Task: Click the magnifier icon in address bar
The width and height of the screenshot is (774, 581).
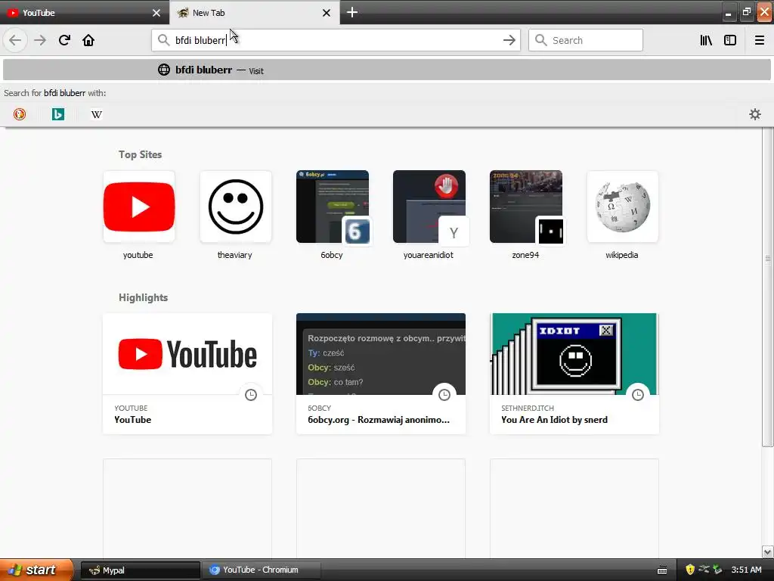Action: coord(163,40)
